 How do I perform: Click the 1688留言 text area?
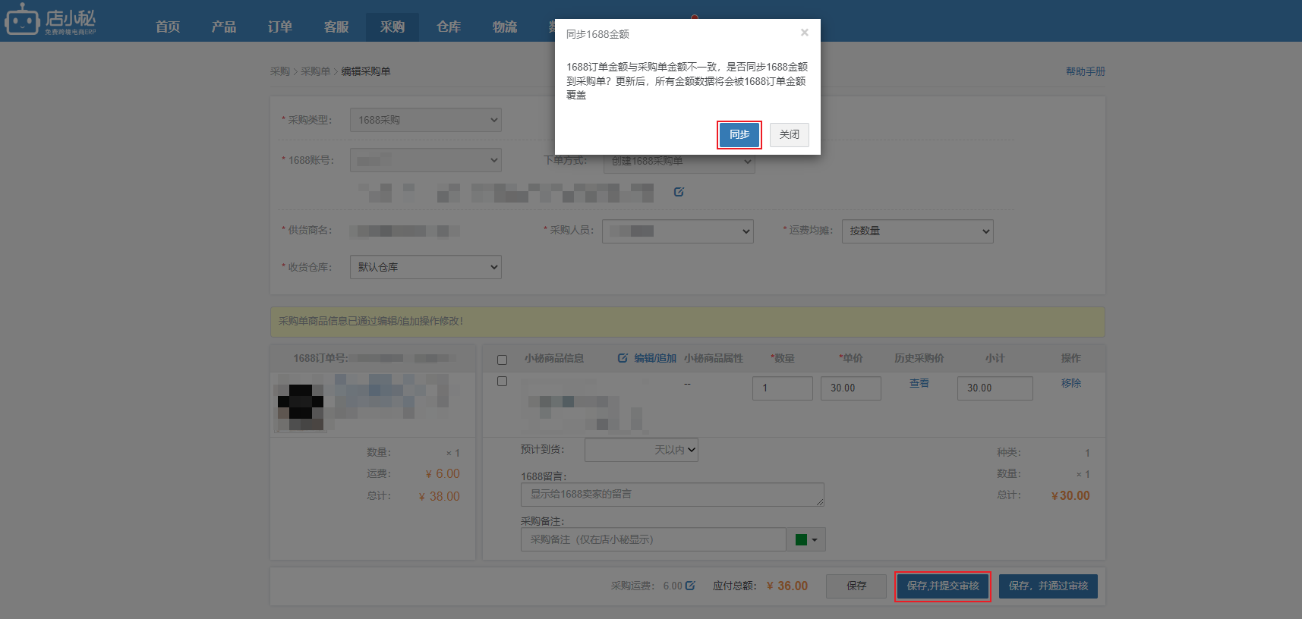pos(673,495)
